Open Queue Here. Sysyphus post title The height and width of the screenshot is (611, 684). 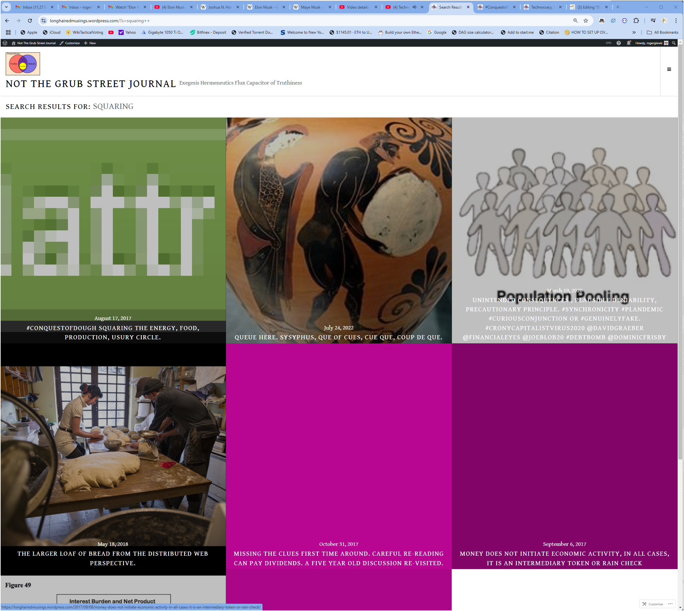339,337
